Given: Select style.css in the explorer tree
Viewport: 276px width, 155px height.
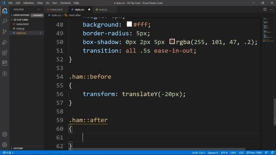Looking at the screenshot, I should pos(21,33).
